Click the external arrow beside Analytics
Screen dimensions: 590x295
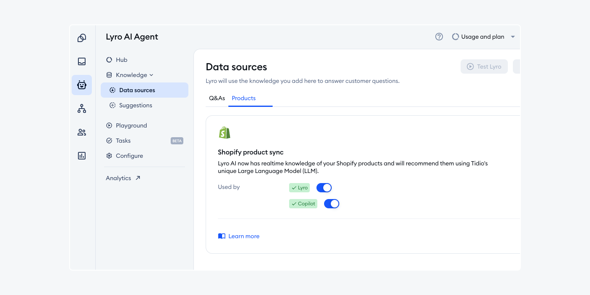[137, 178]
